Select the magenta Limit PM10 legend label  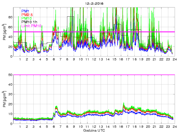[31, 26]
